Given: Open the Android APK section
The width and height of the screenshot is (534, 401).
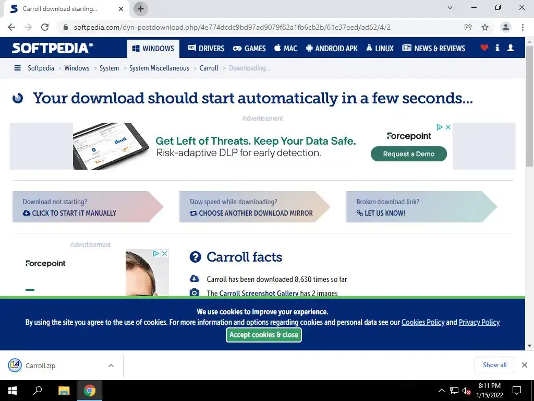Looking at the screenshot, I should (x=332, y=49).
